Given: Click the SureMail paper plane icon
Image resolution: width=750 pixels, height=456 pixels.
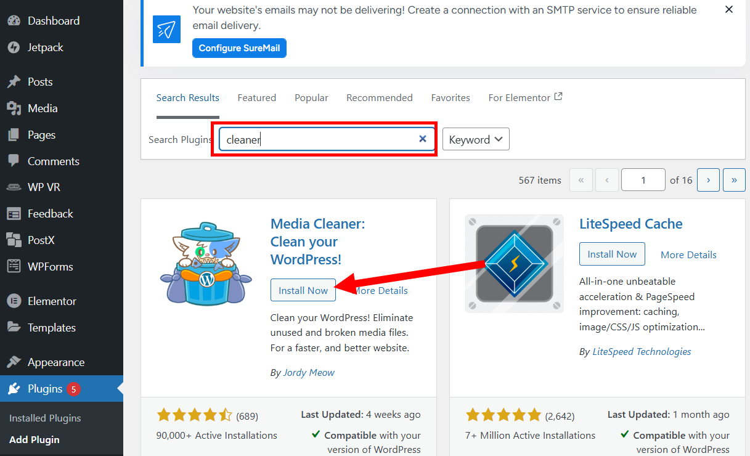Looking at the screenshot, I should (166, 29).
